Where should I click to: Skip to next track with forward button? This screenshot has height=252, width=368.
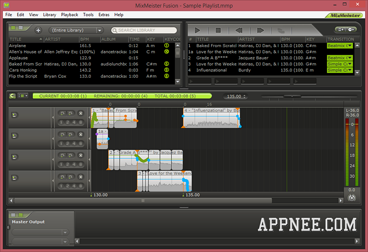pyautogui.click(x=260, y=30)
